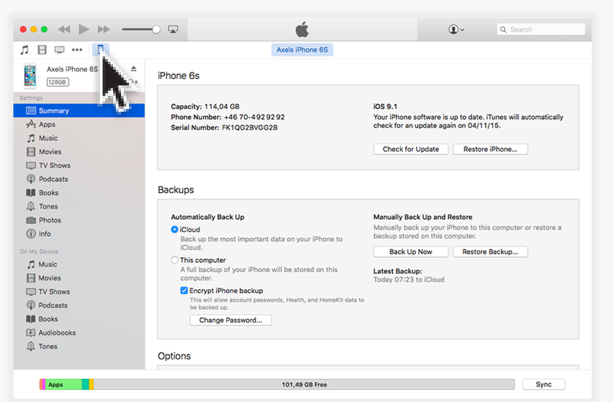Open Audiobooks under On My Device
613x402 pixels.
click(79, 332)
